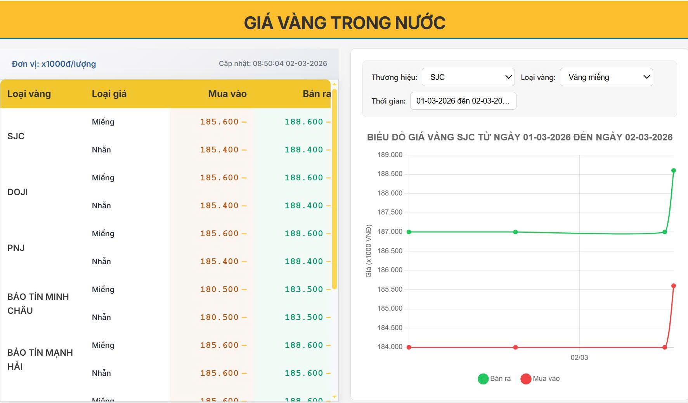Click SJC Miếng sell price 188.600
688x403 pixels.
(x=304, y=122)
